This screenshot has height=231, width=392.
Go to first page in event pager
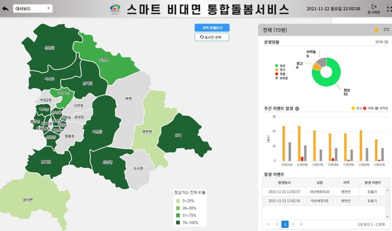coord(268,224)
